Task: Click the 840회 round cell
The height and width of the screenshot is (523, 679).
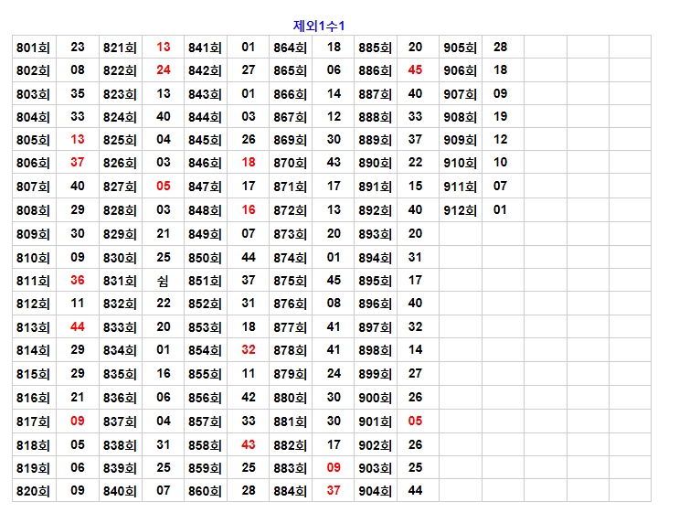Action: (120, 491)
